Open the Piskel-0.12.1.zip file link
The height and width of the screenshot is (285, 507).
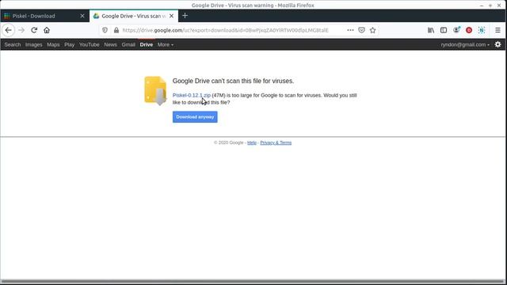[x=192, y=95]
